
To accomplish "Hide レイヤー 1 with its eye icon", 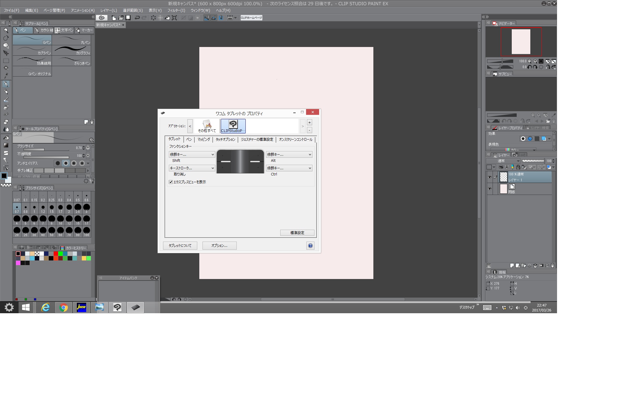I will pyautogui.click(x=489, y=177).
